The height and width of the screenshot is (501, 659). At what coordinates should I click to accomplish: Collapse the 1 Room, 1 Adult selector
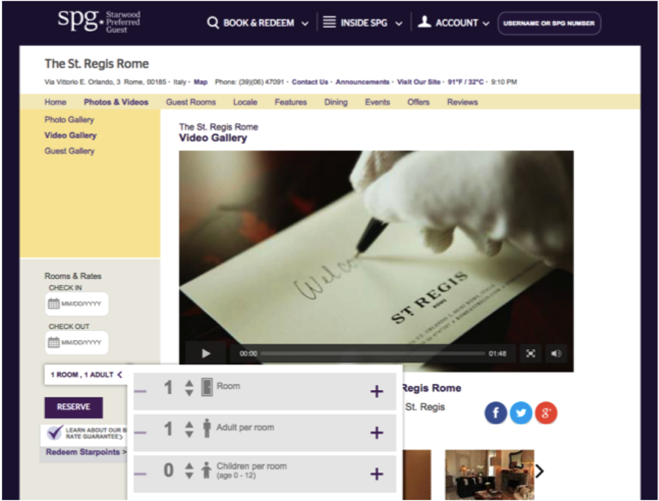click(x=86, y=375)
